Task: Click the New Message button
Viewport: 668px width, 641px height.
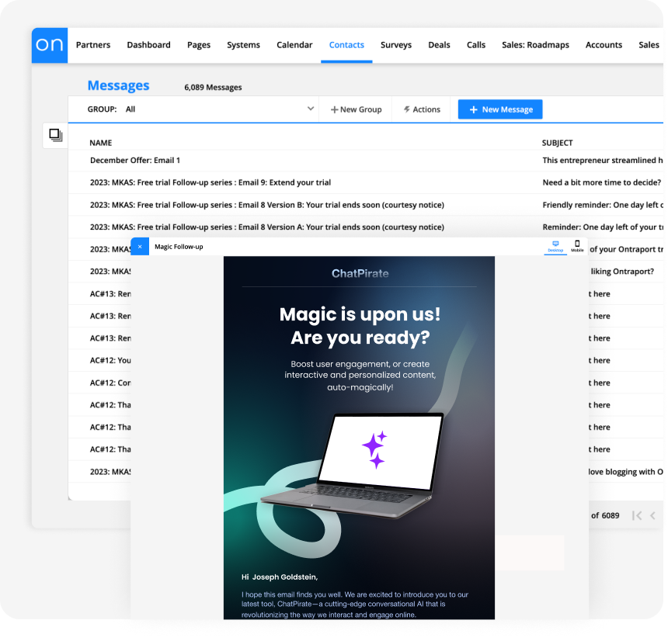Action: pyautogui.click(x=499, y=109)
